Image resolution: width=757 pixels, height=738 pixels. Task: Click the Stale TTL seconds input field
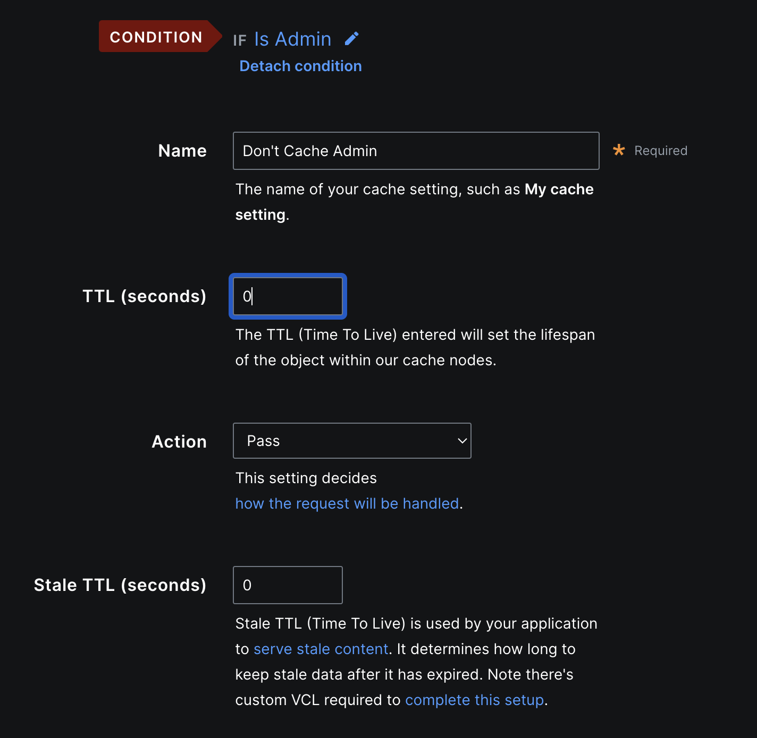point(288,585)
